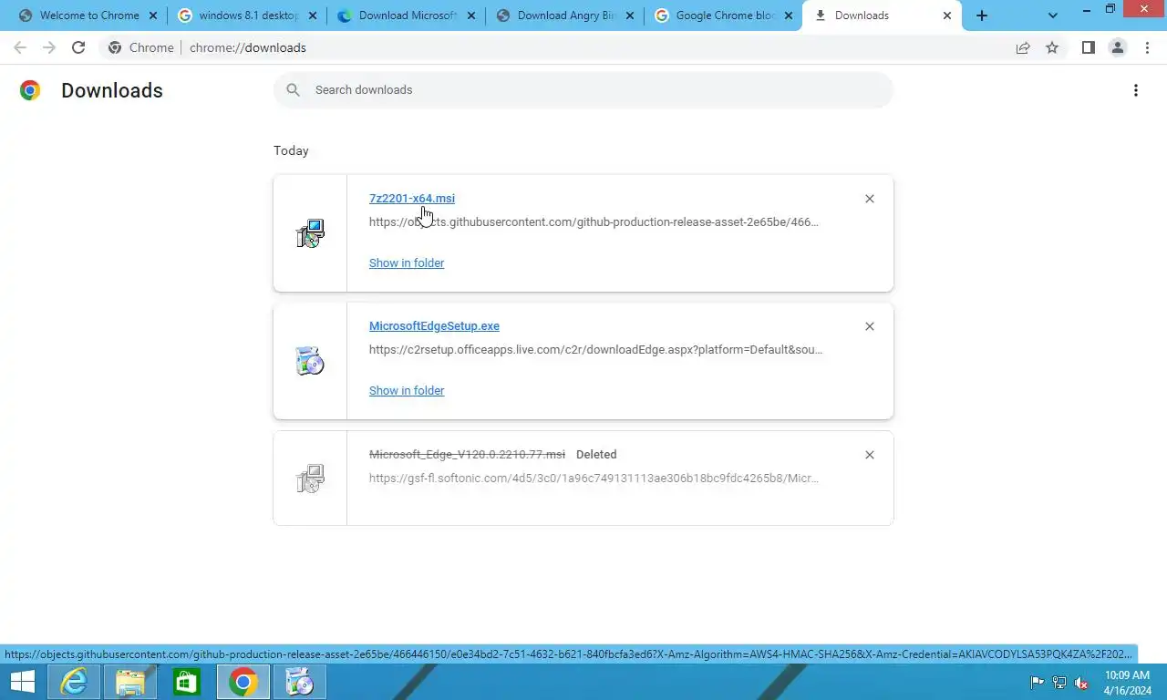Click the Deleted status label
This screenshot has height=700, width=1167.
596,455
